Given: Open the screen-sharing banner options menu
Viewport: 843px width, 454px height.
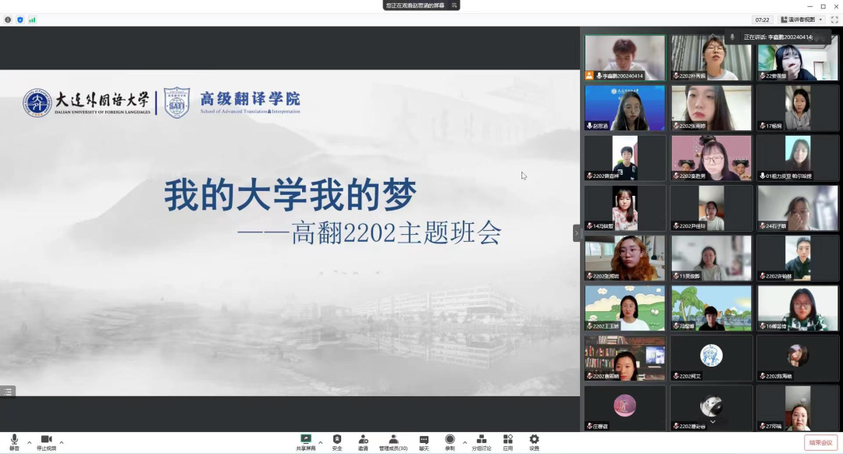Looking at the screenshot, I should point(452,5).
